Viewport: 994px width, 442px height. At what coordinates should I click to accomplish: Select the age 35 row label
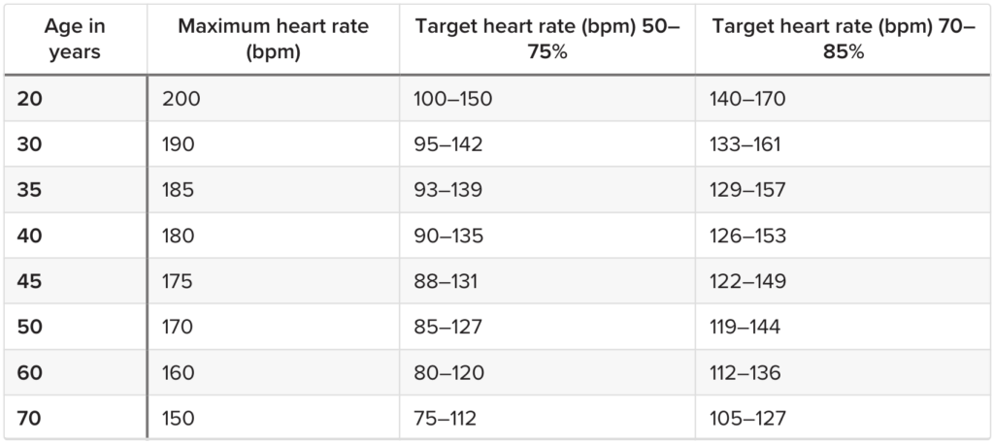[31, 190]
